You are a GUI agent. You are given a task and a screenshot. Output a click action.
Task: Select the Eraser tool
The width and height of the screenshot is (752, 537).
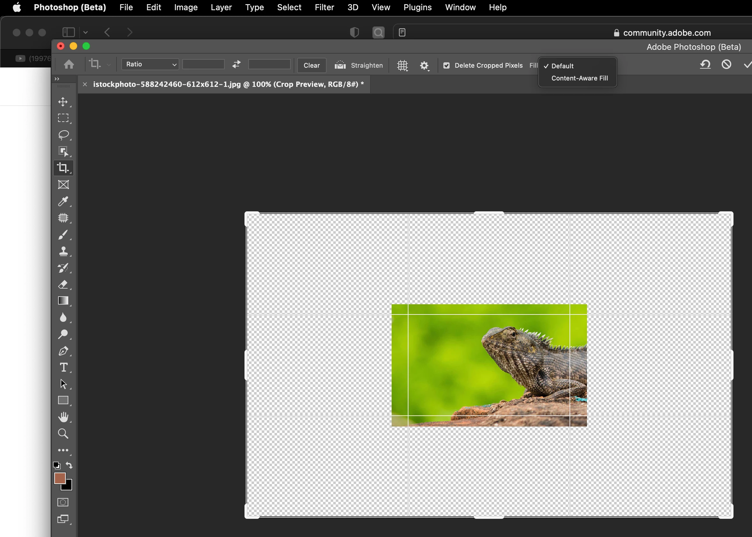(x=63, y=284)
